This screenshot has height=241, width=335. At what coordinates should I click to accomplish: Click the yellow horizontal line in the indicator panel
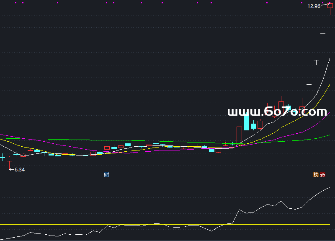pos(165,225)
